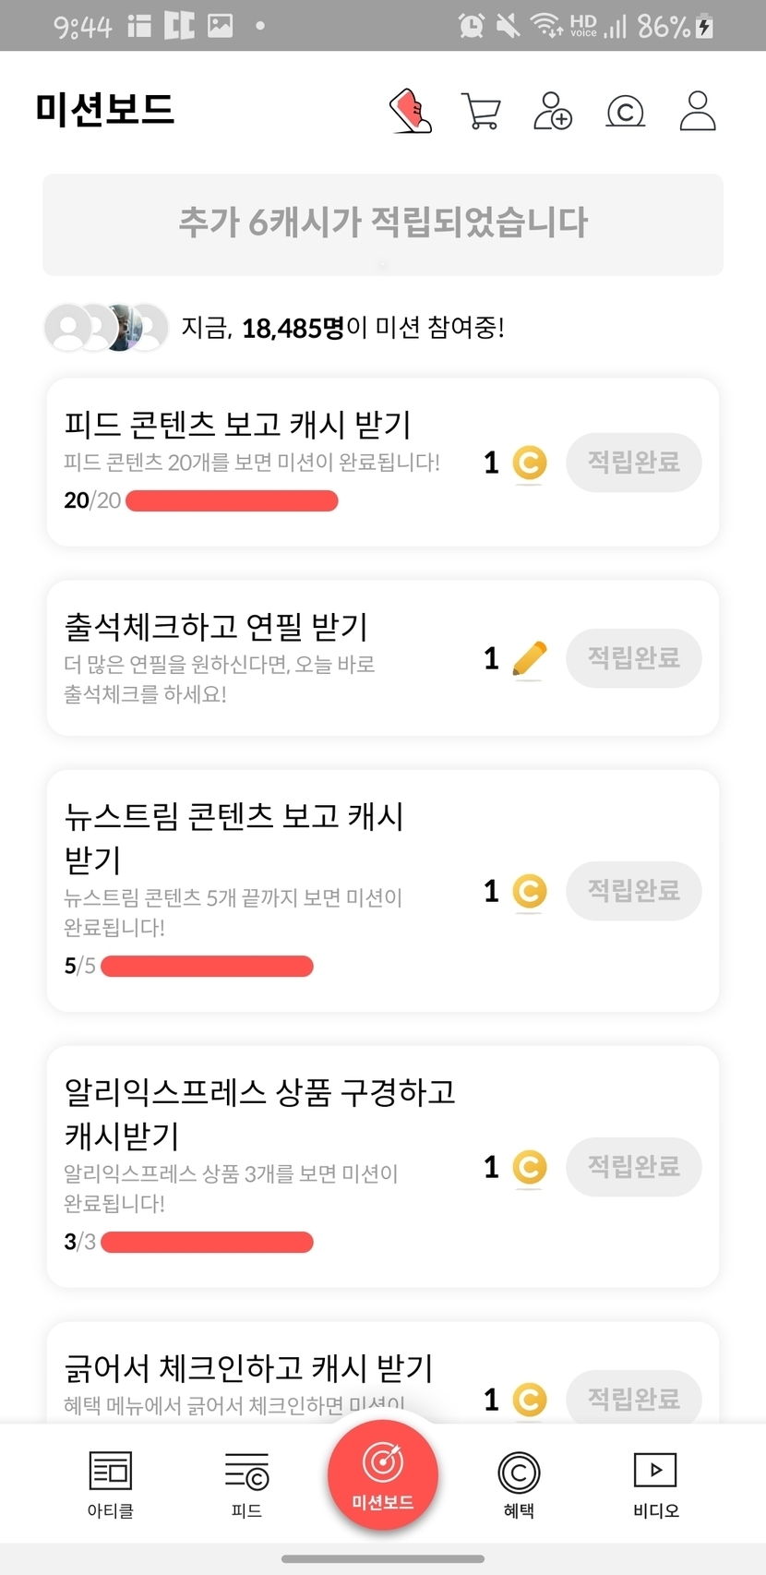Tap the 20/20 feed progress bar
Image resolution: width=766 pixels, height=1575 pixels.
[232, 501]
